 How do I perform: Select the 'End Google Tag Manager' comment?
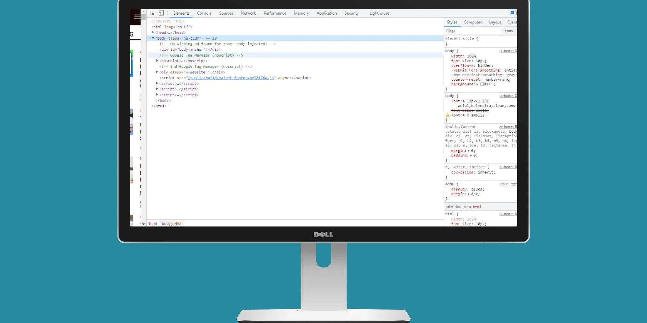[x=206, y=67]
